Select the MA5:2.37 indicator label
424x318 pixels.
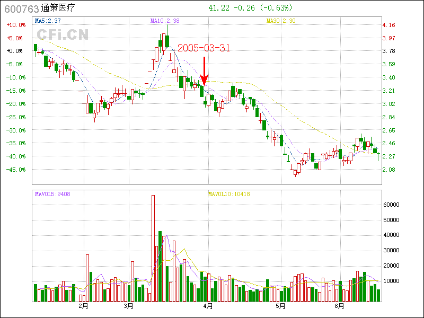tap(47, 21)
